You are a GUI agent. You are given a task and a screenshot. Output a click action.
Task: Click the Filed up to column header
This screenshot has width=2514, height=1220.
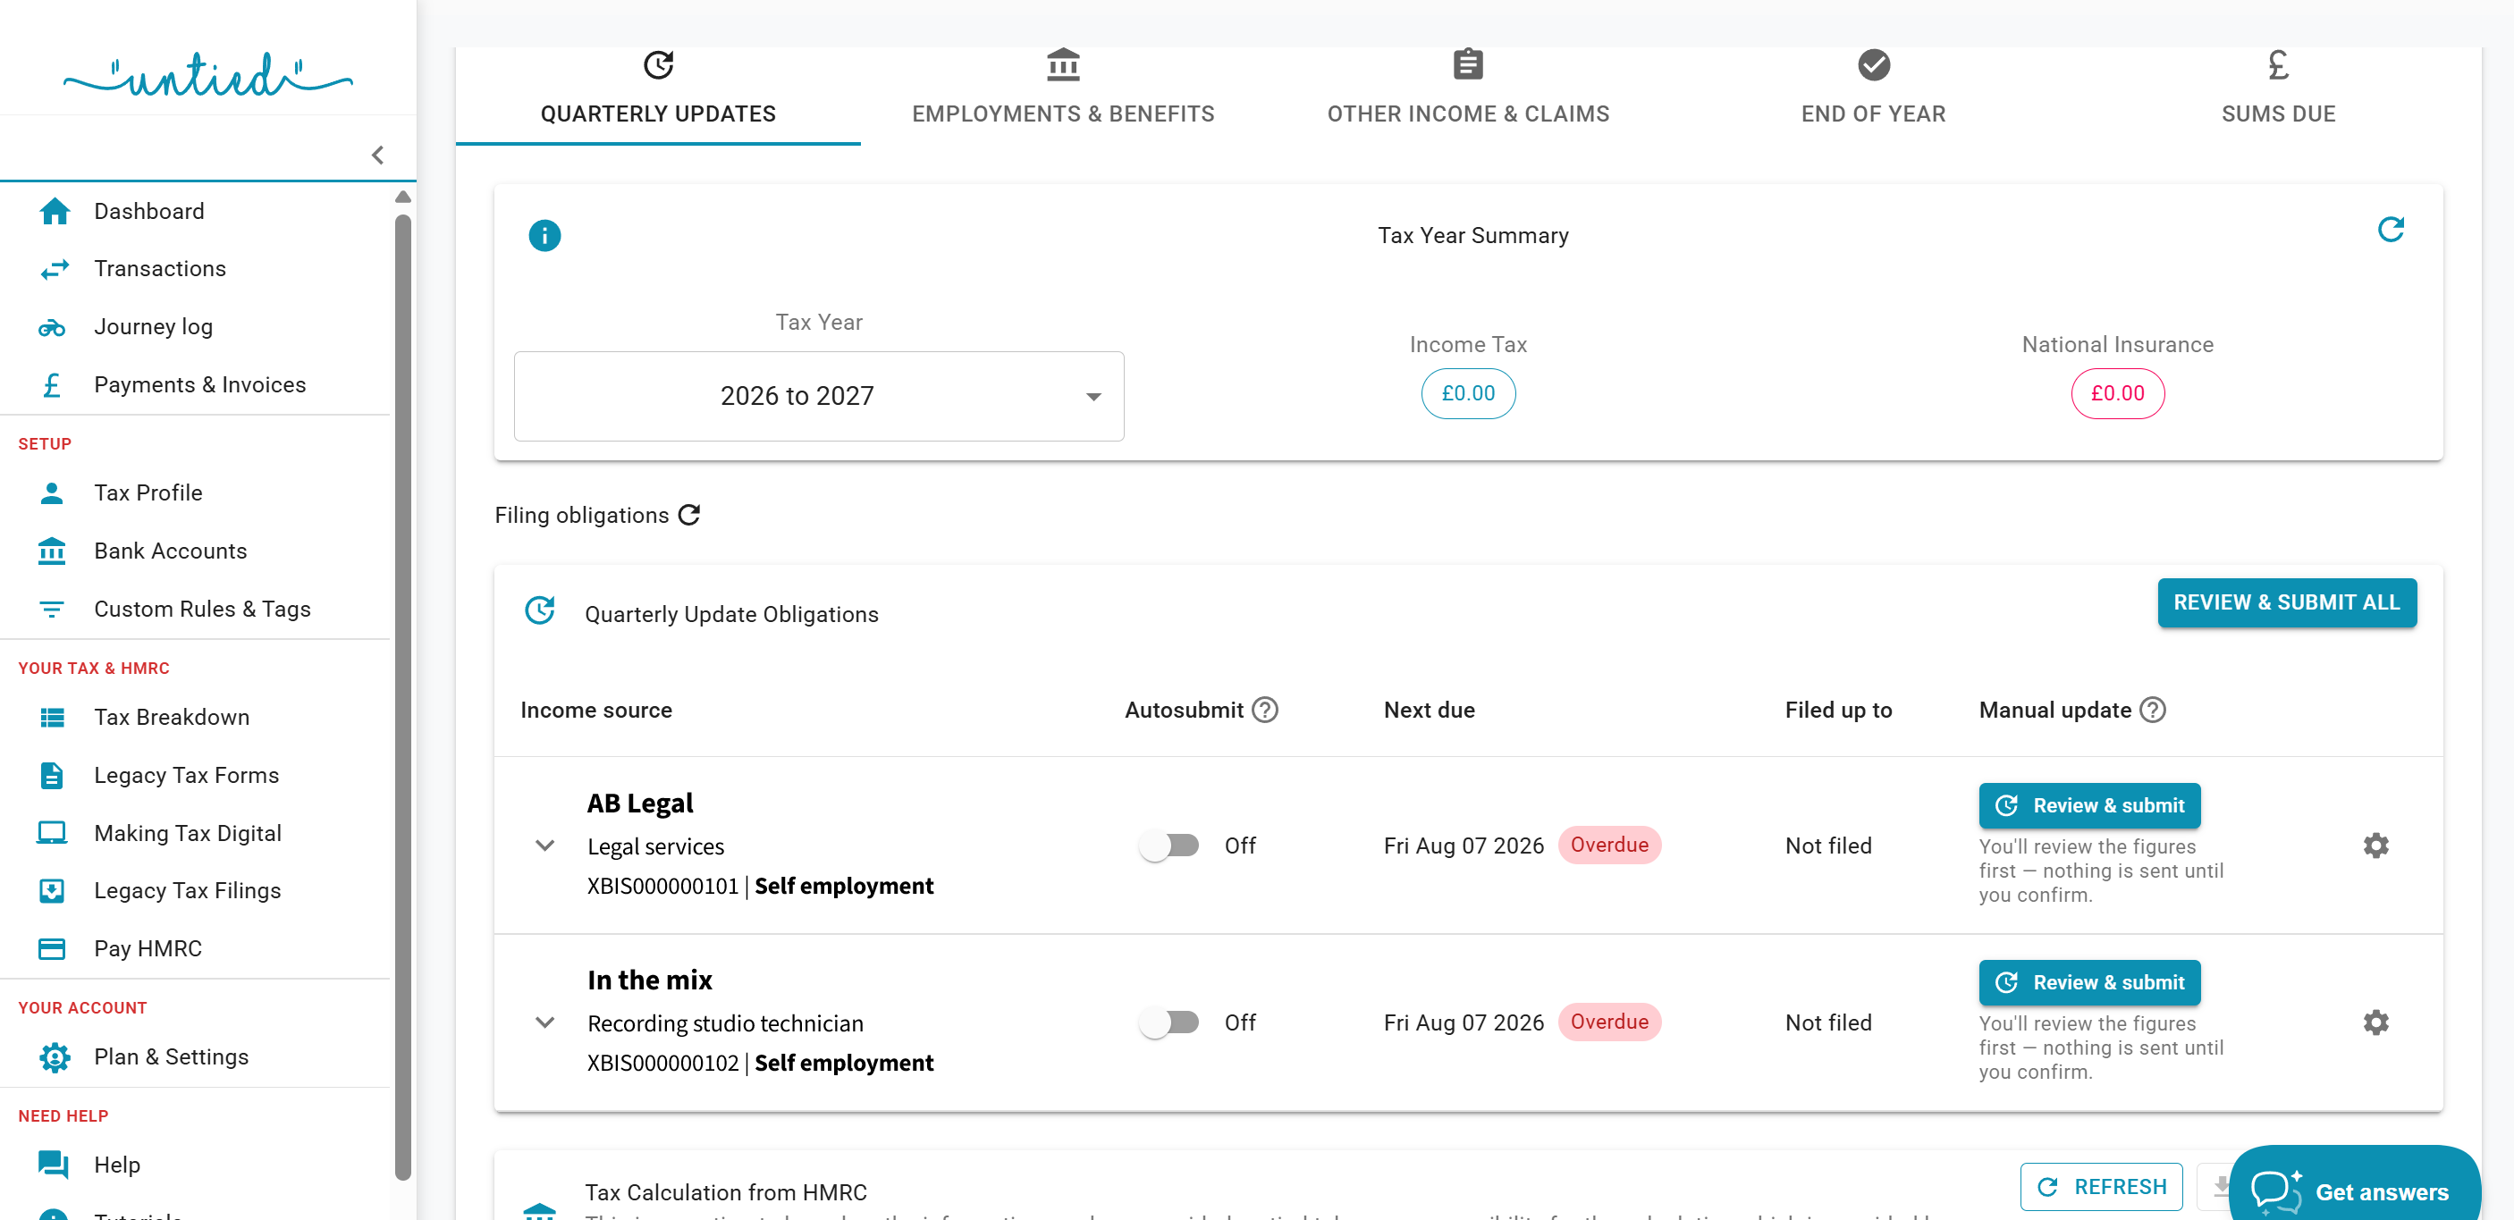pos(1838,710)
